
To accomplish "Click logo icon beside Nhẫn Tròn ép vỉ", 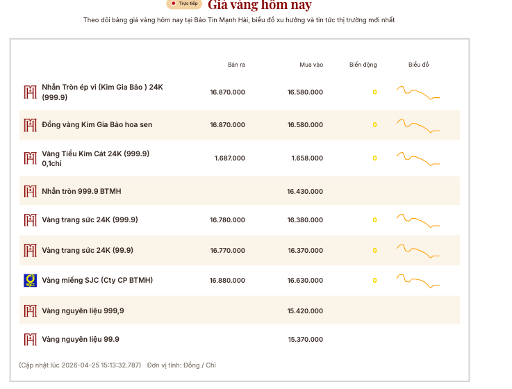I will point(30,92).
